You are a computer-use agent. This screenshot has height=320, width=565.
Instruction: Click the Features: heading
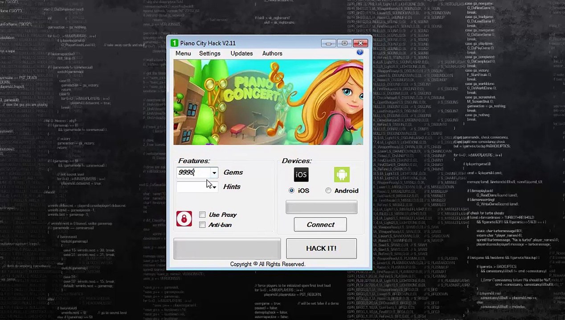pos(194,161)
